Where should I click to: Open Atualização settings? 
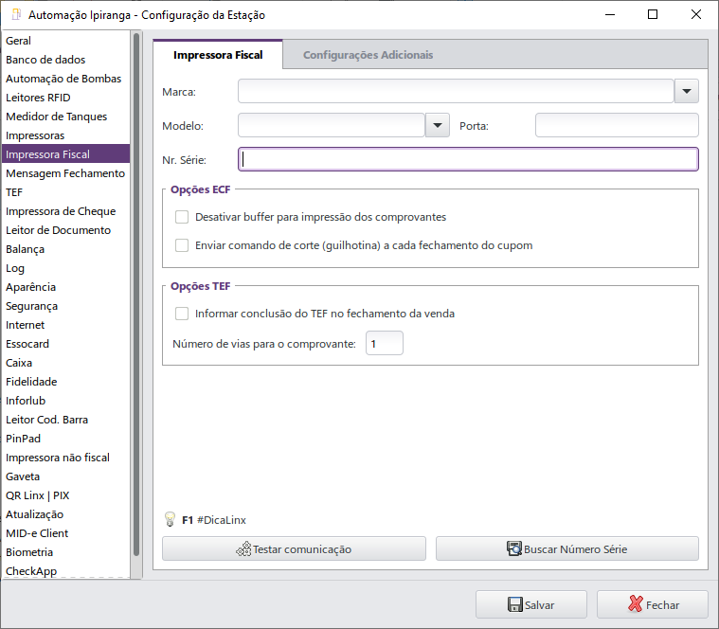pos(65,514)
